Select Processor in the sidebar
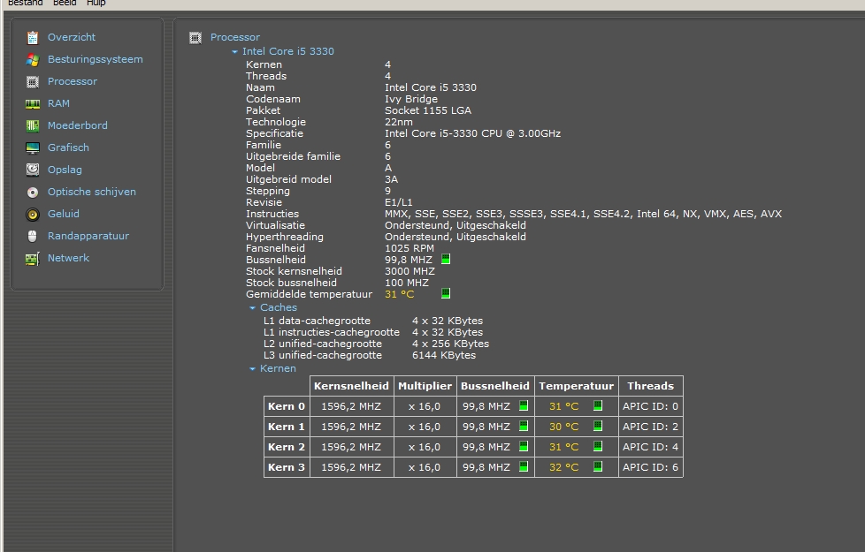 (73, 81)
